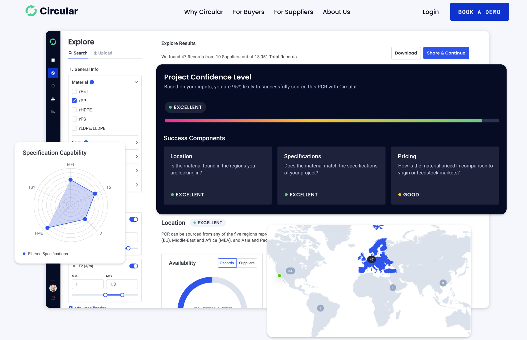Select the Explore compass icon in the sidebar

[x=53, y=73]
